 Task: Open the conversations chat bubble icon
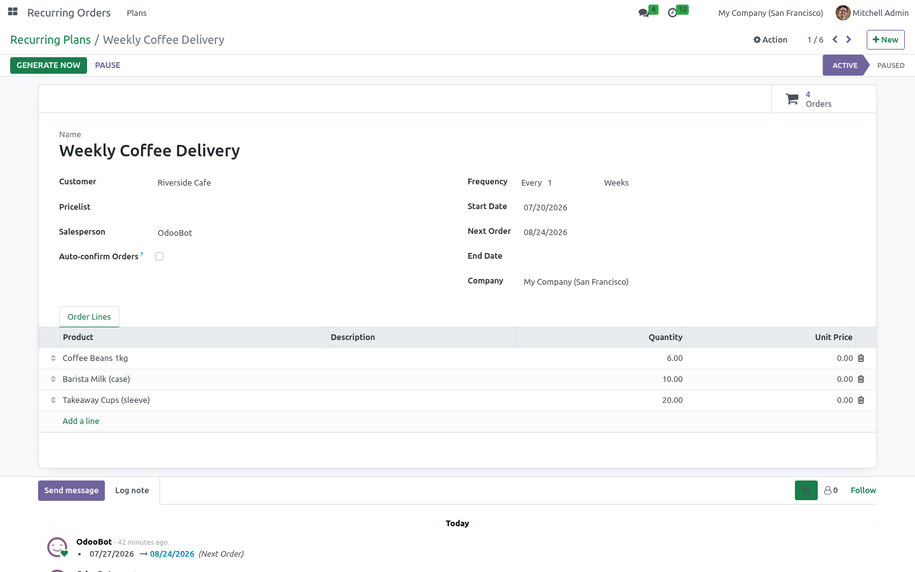644,13
